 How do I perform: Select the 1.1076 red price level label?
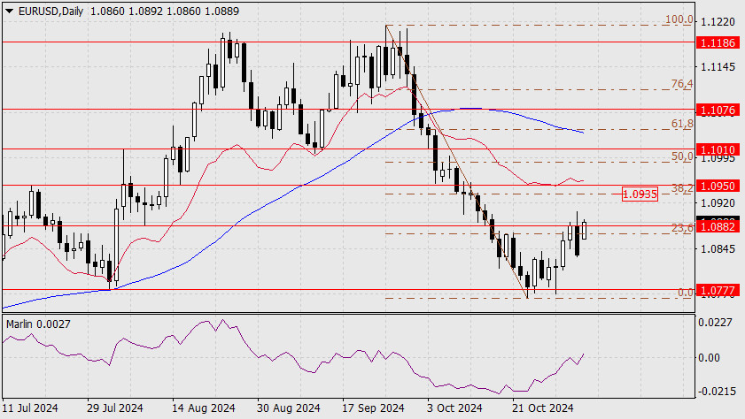[x=718, y=110]
